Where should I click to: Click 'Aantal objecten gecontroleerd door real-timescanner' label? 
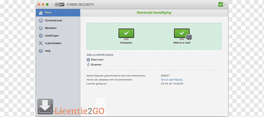pyautogui.click(x=116, y=76)
